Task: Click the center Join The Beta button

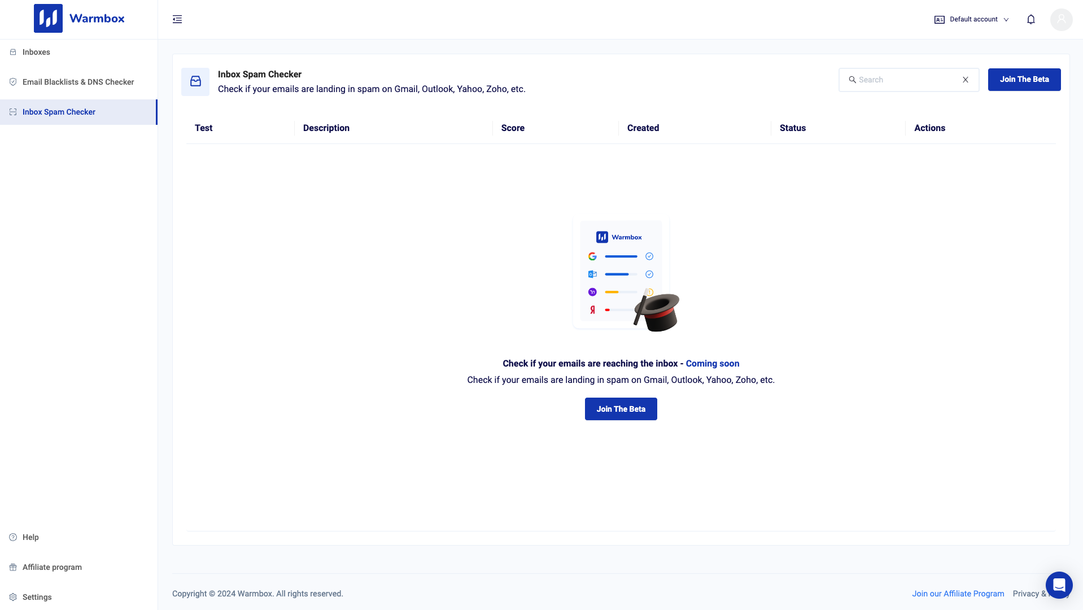Action: 621,409
